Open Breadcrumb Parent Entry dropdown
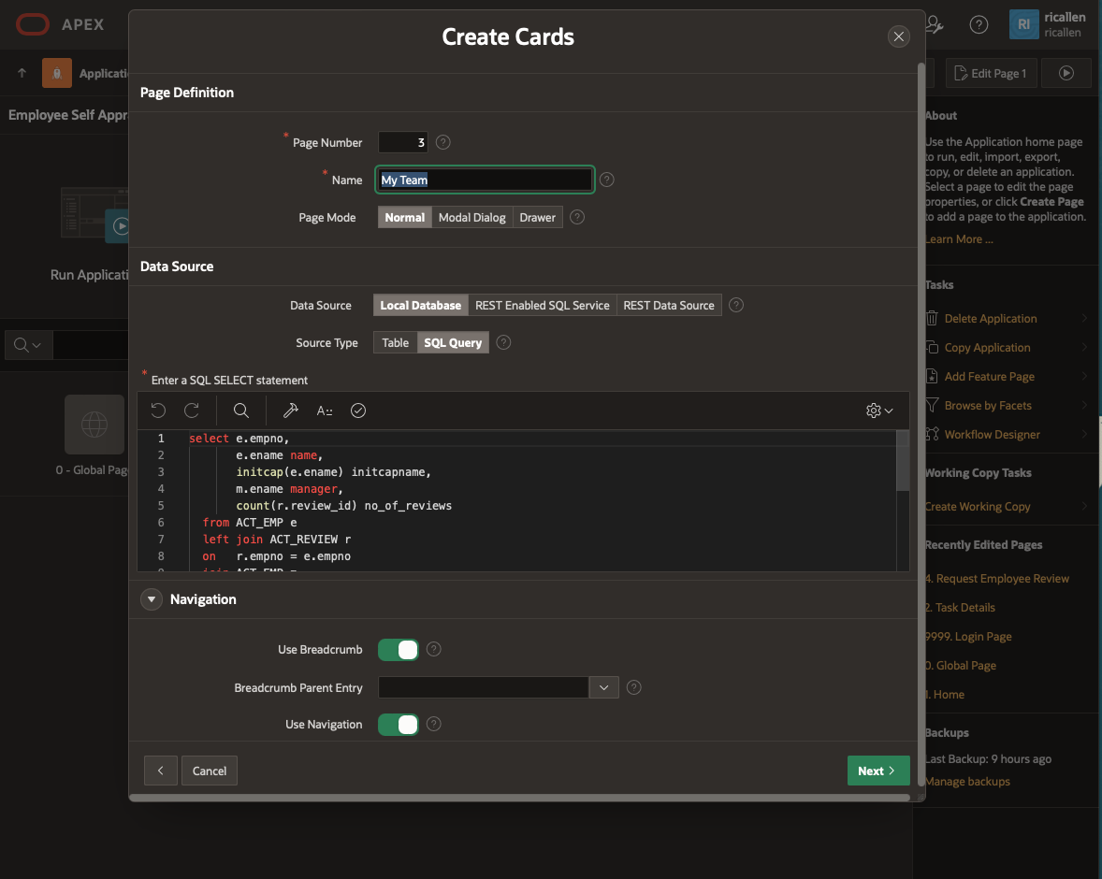Screen dimensions: 1102x879 point(603,687)
